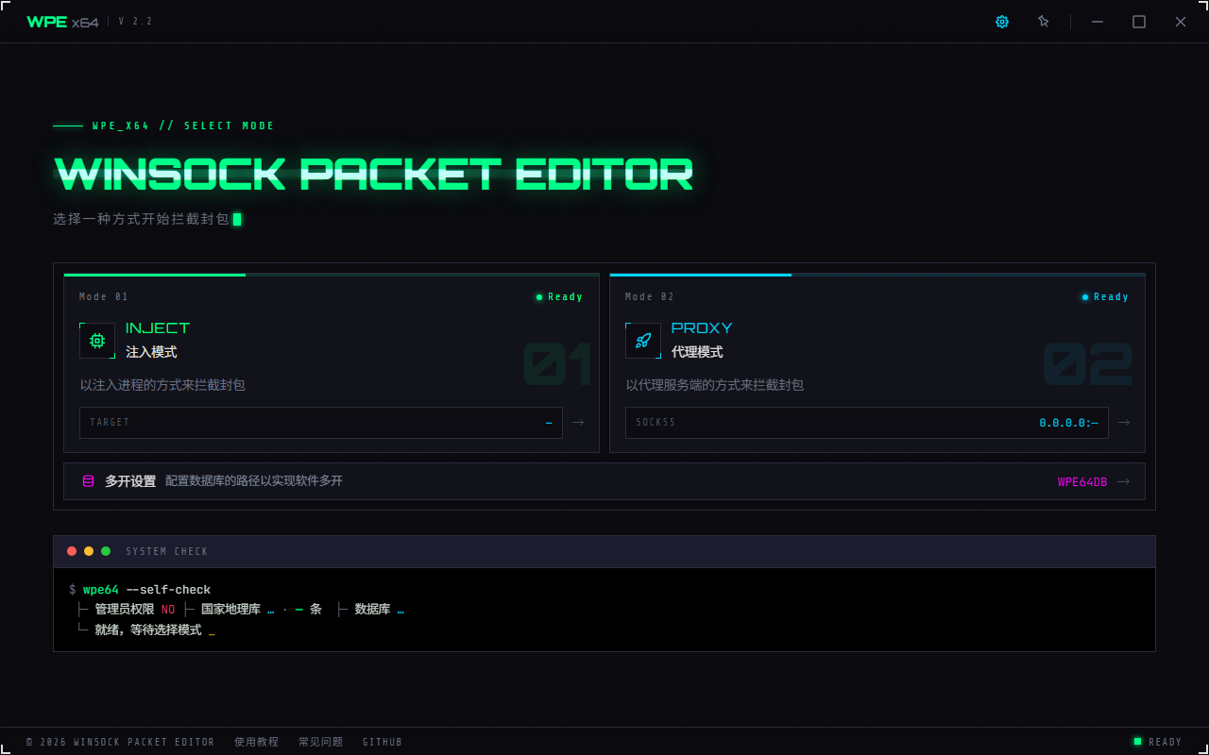Click the TARGET process field
This screenshot has height=755, width=1209.
321,423
